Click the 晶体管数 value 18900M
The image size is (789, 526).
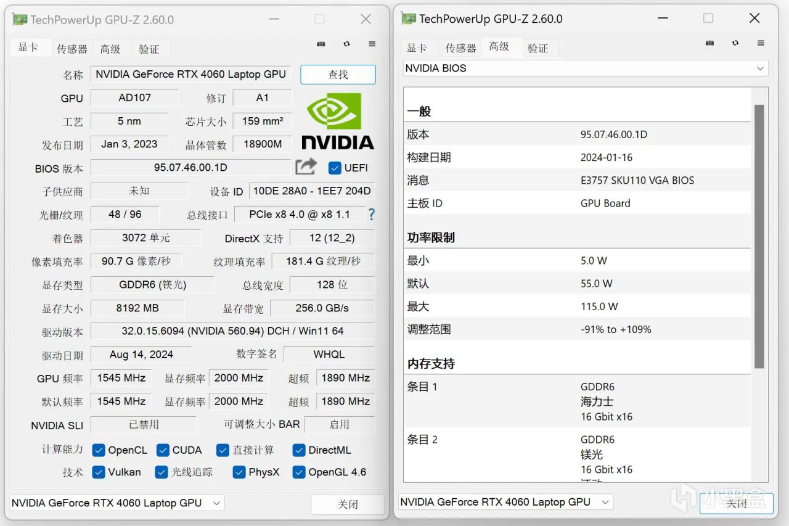262,144
